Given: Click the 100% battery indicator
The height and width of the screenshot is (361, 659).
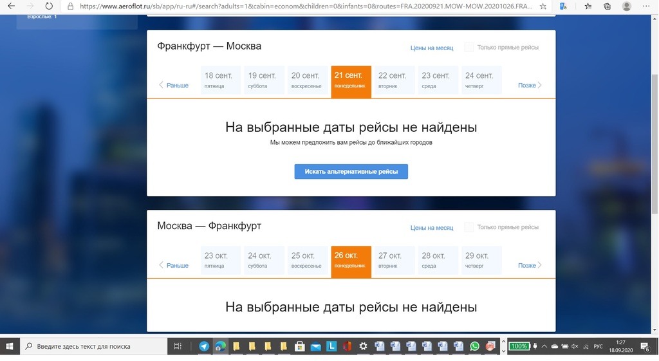Looking at the screenshot, I should coord(519,346).
